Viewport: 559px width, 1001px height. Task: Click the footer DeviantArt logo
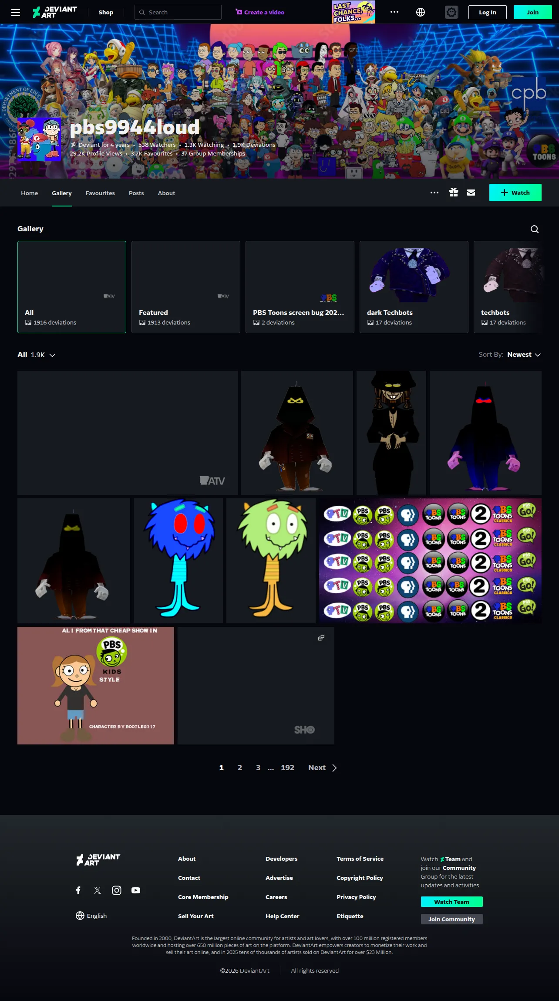[98, 859]
